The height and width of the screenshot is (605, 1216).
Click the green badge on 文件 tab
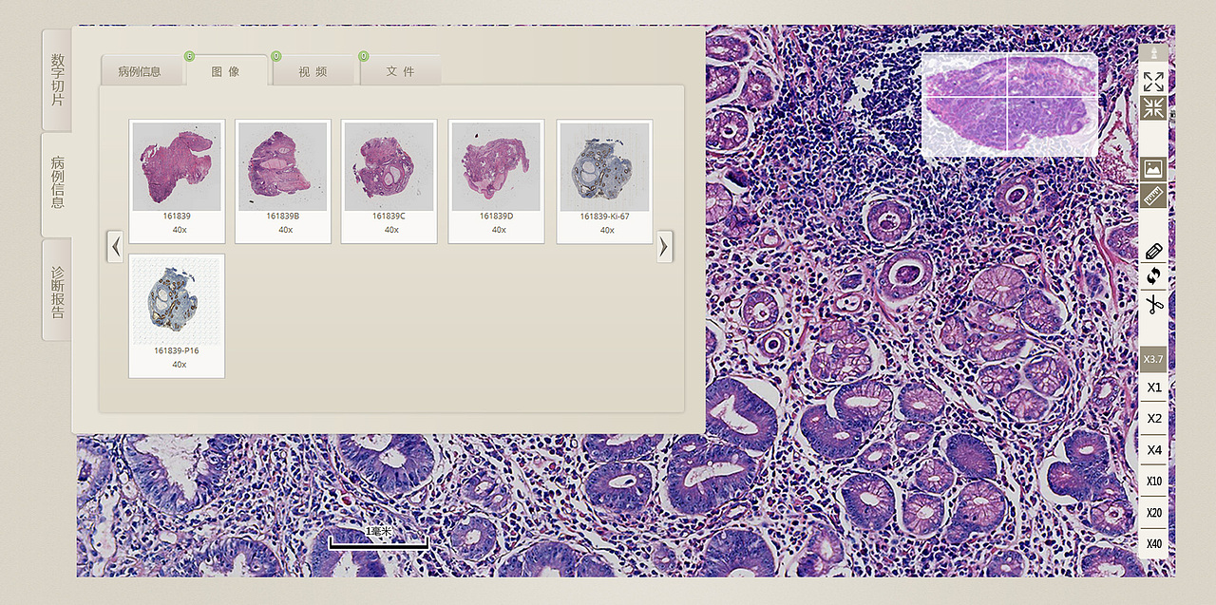click(364, 56)
